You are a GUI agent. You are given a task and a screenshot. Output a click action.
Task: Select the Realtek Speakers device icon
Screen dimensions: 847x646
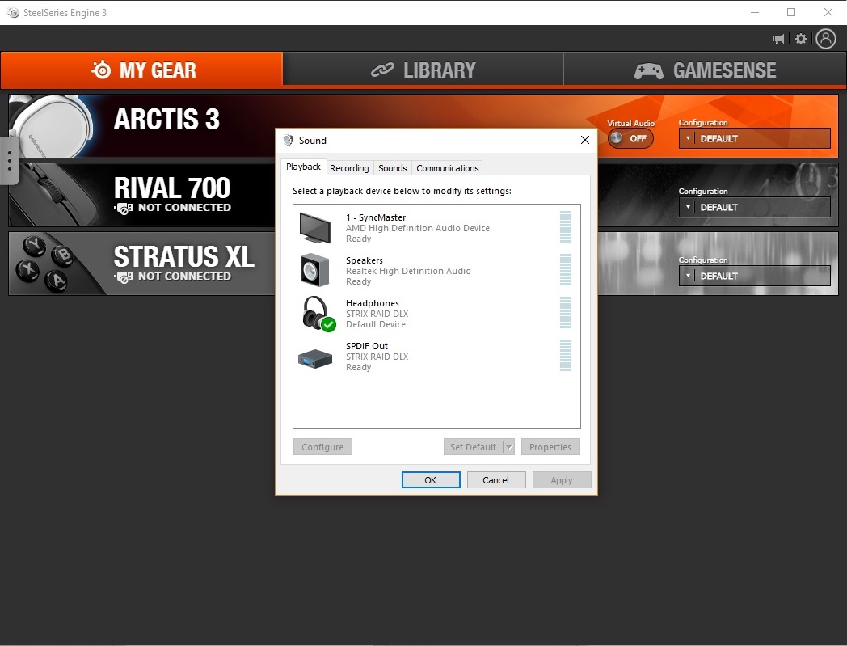[315, 270]
